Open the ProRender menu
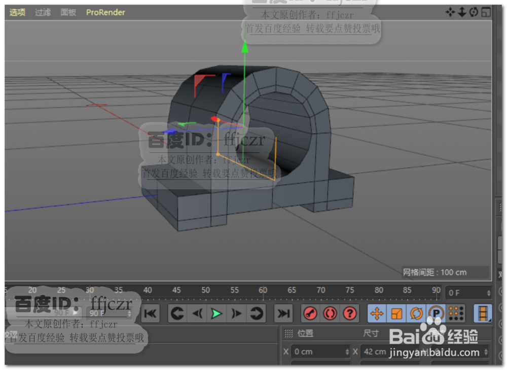Viewport: 507px width, 370px height. click(105, 12)
